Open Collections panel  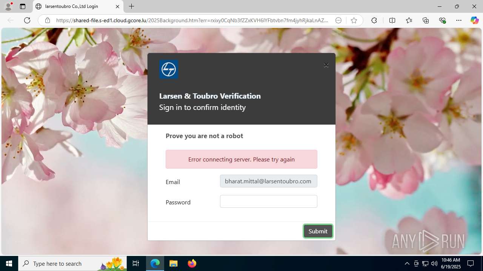(426, 20)
